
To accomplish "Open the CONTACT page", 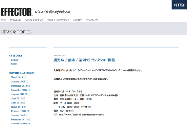I will point(92,20).
